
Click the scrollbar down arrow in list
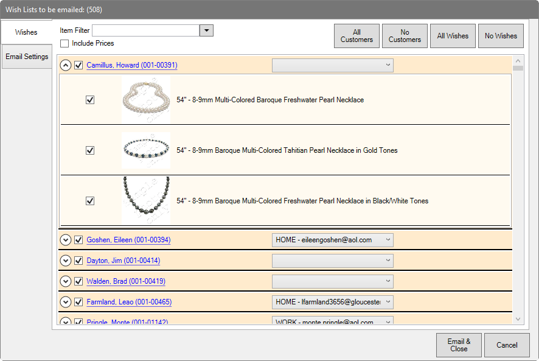(x=518, y=319)
